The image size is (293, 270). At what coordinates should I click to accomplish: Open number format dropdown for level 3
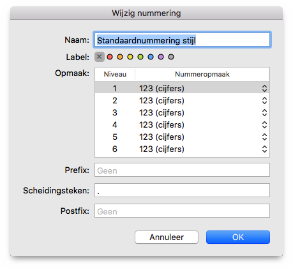tap(264, 112)
